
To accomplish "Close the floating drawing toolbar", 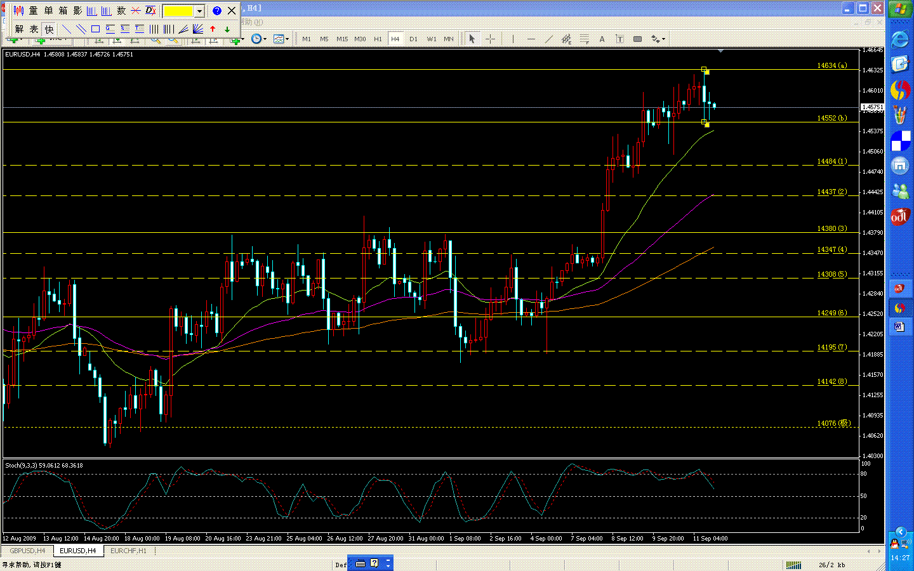I will point(232,11).
